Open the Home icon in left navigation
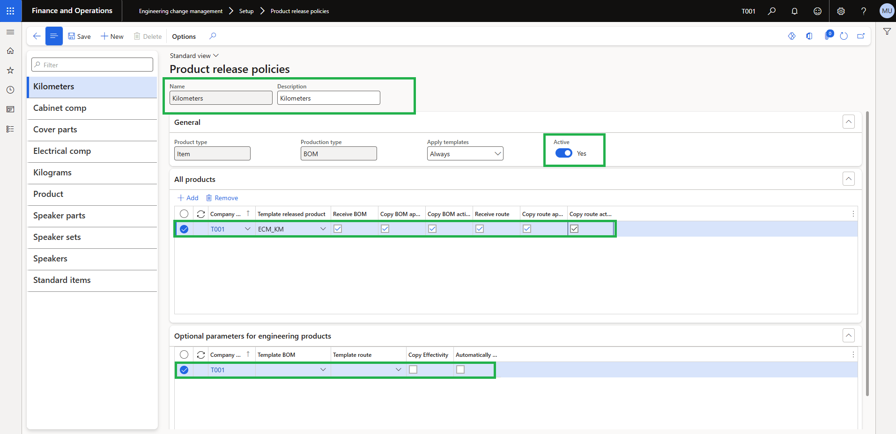 10,51
